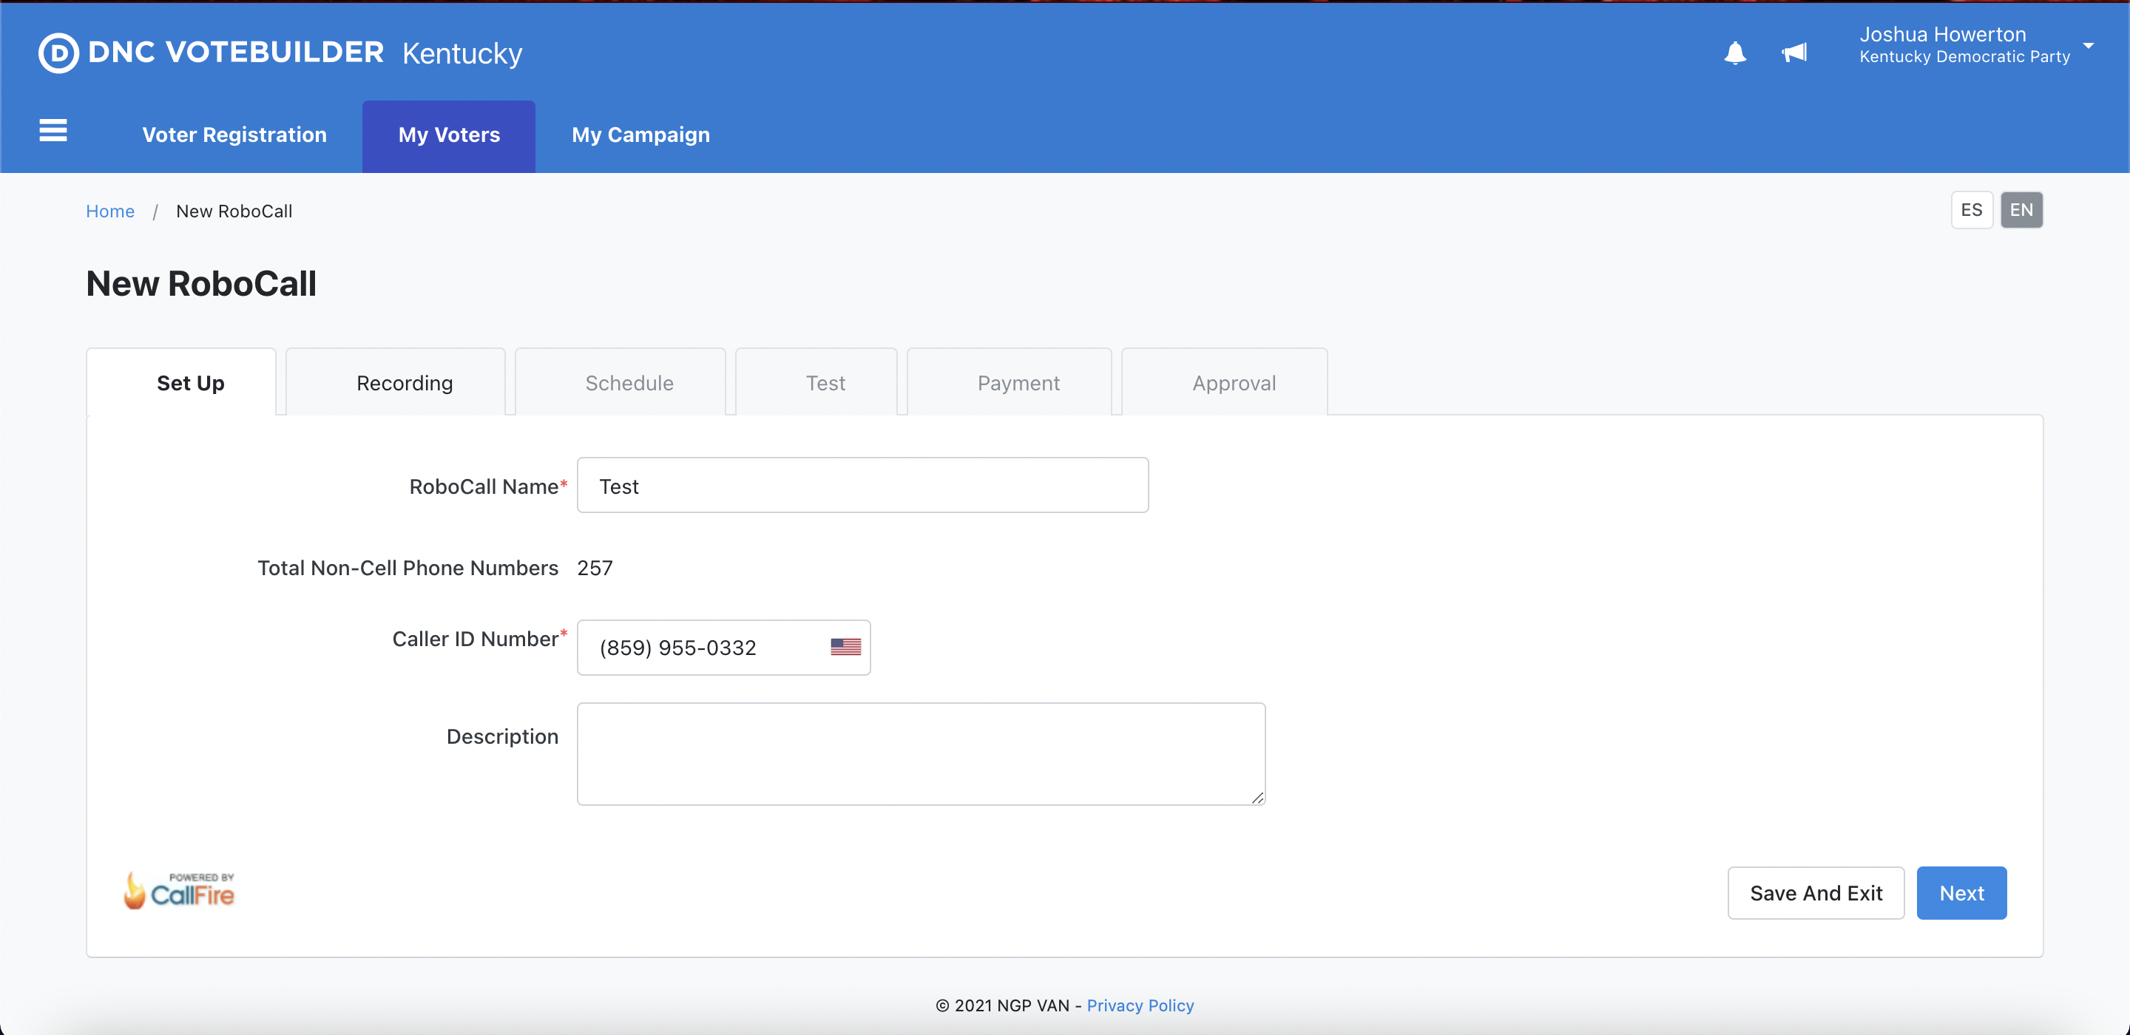The height and width of the screenshot is (1035, 2130).
Task: Open the Privacy Policy link
Action: (1140, 1005)
